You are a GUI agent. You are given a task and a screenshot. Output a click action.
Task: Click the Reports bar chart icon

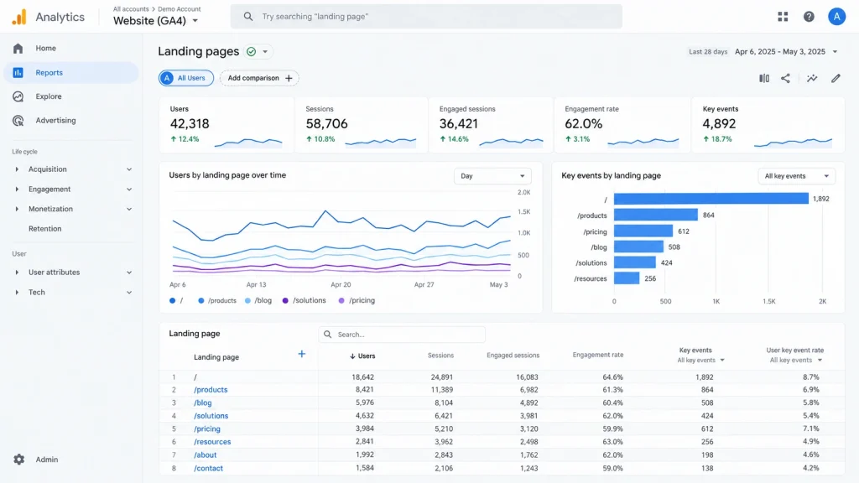tap(18, 72)
